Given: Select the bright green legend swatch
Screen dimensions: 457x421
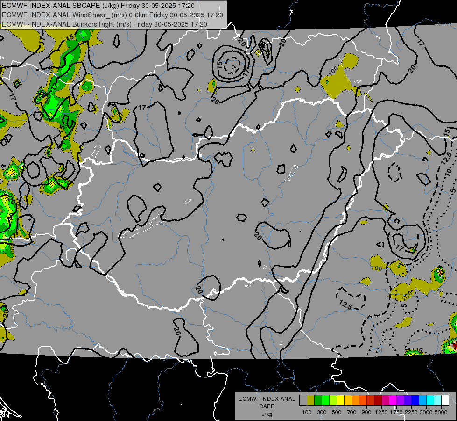Looking at the screenshot, I should (x=325, y=400).
